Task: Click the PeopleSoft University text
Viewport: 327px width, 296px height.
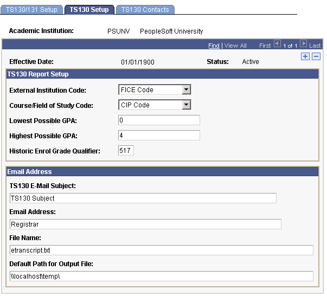Action: pyautogui.click(x=171, y=31)
